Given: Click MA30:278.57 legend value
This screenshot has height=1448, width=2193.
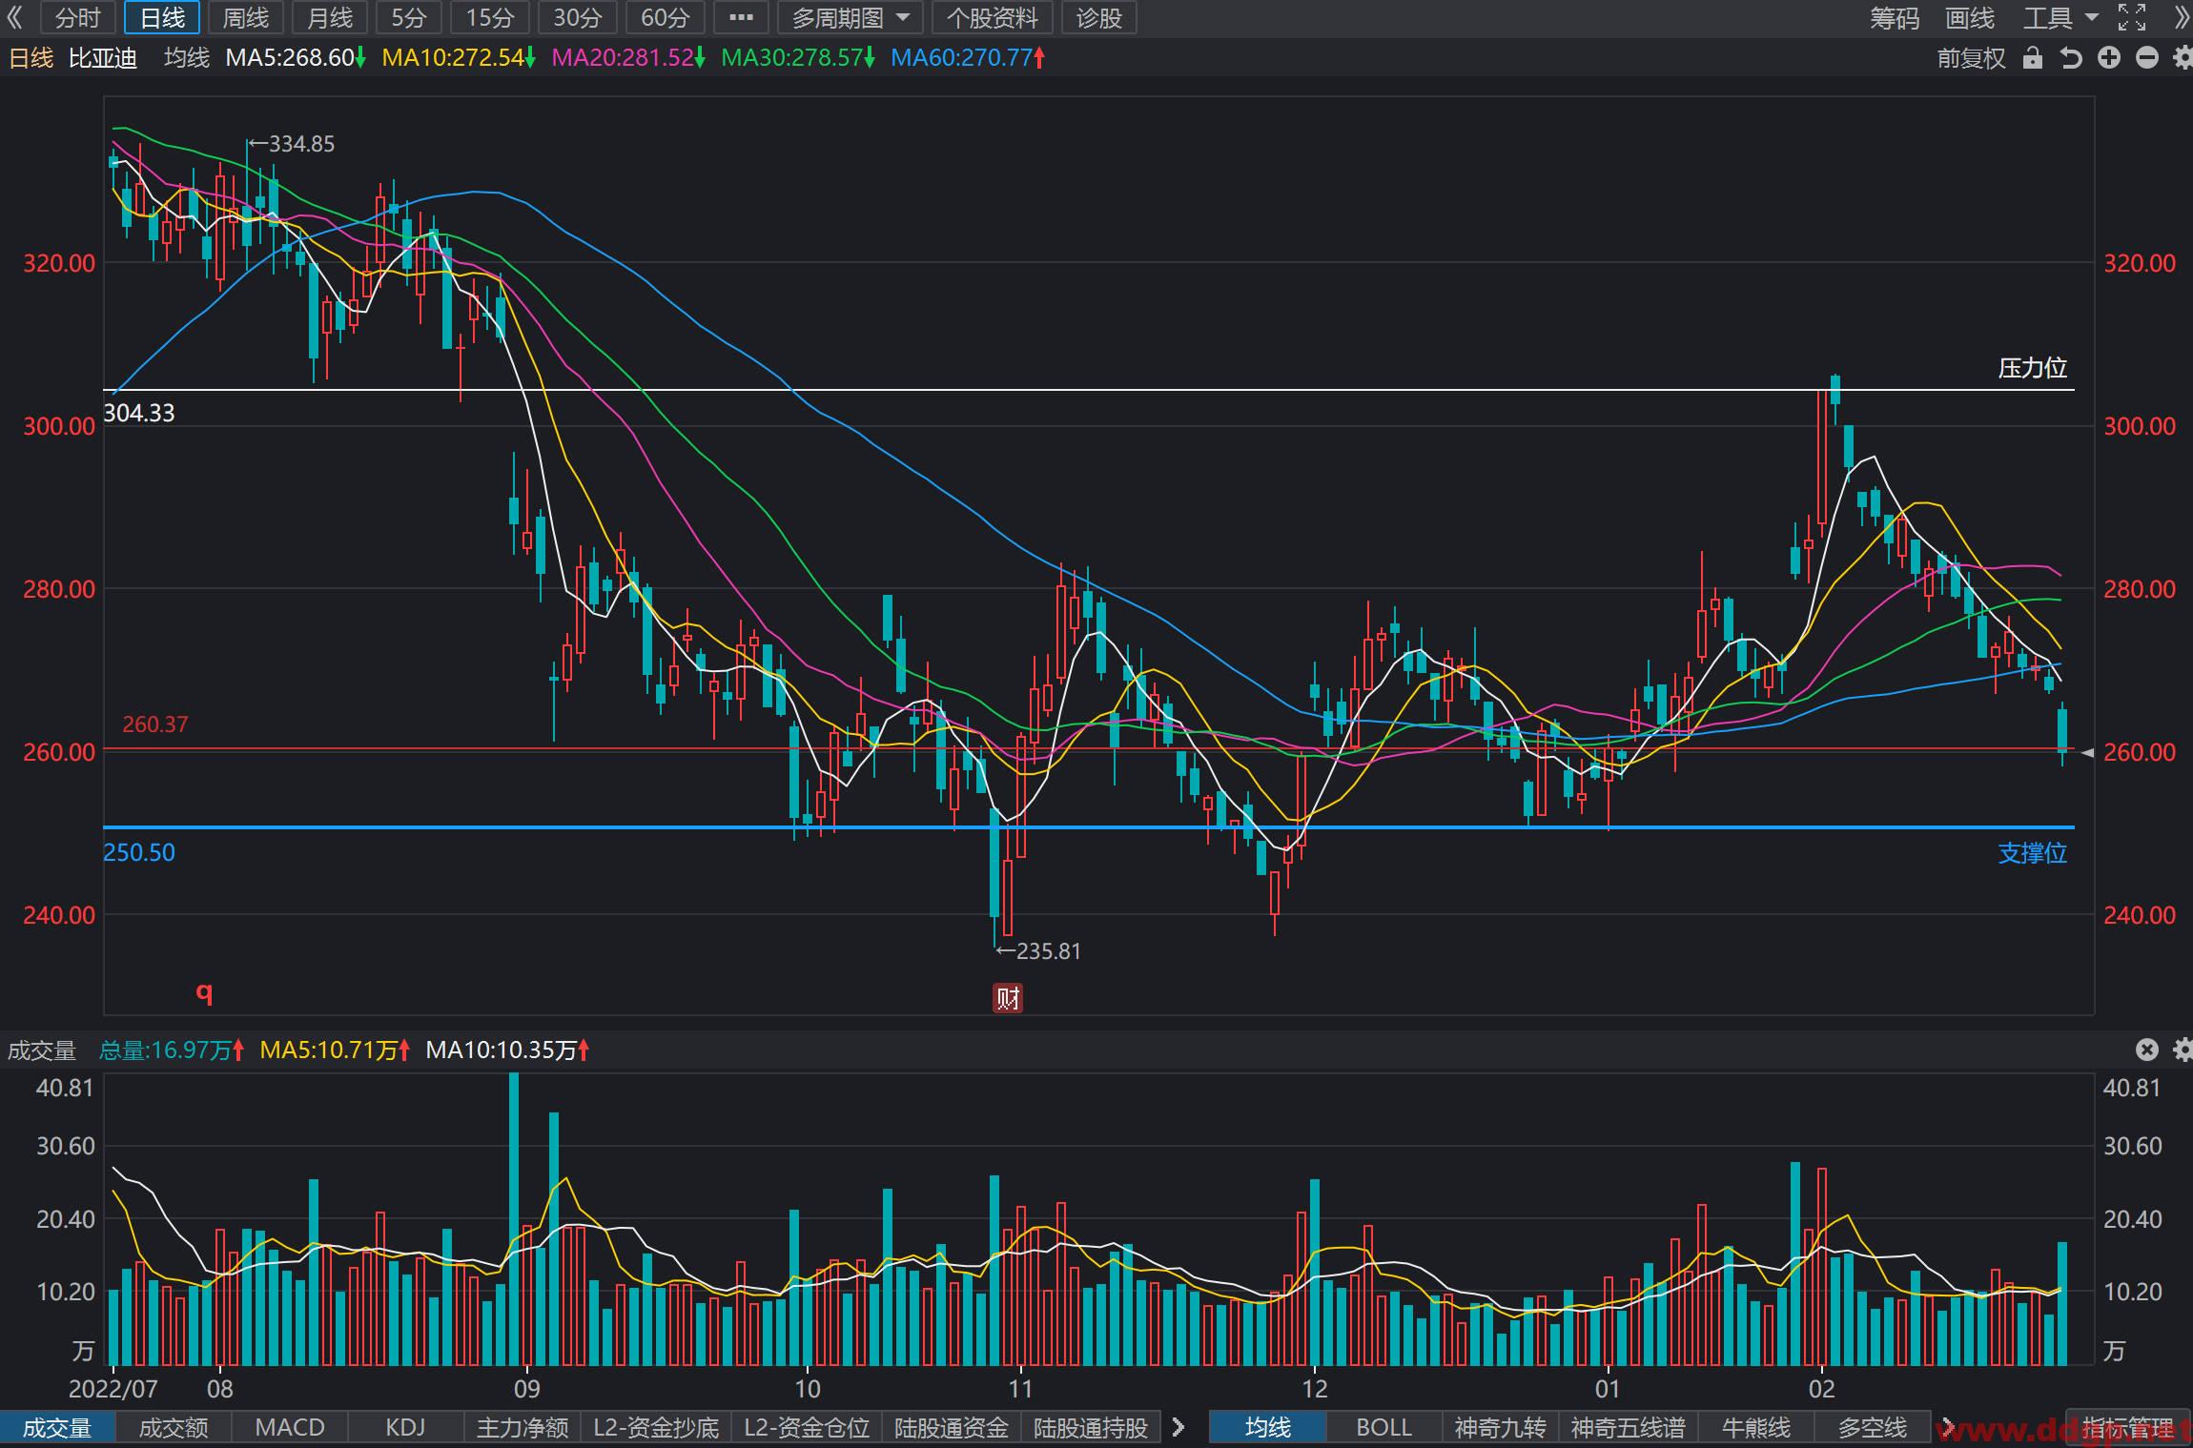Looking at the screenshot, I should coord(798,58).
